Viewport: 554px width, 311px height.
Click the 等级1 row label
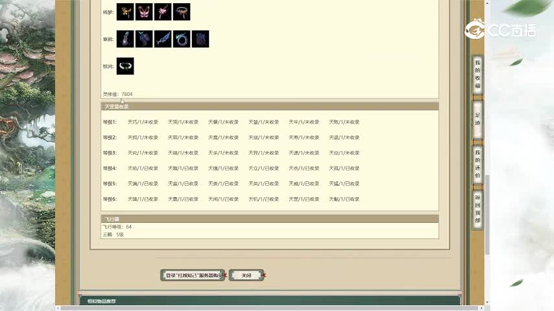tap(110, 122)
